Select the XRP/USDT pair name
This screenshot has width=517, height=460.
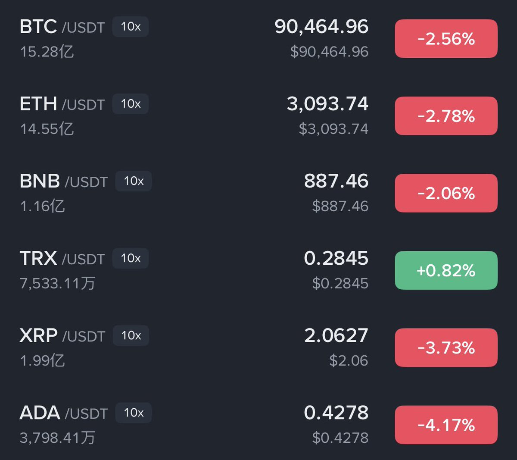[62, 335]
